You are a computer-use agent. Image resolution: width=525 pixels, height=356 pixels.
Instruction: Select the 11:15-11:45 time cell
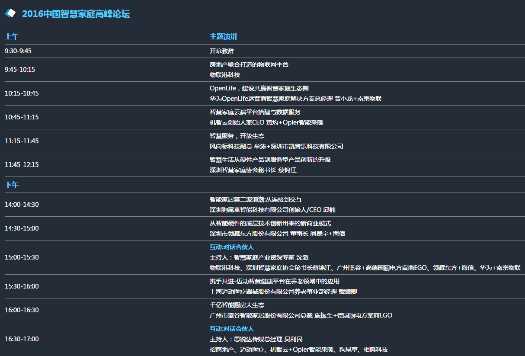click(22, 141)
